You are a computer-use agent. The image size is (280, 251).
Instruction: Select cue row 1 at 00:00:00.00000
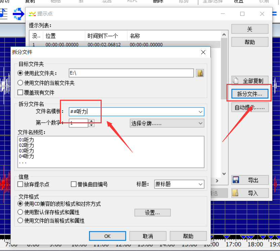[125, 44]
